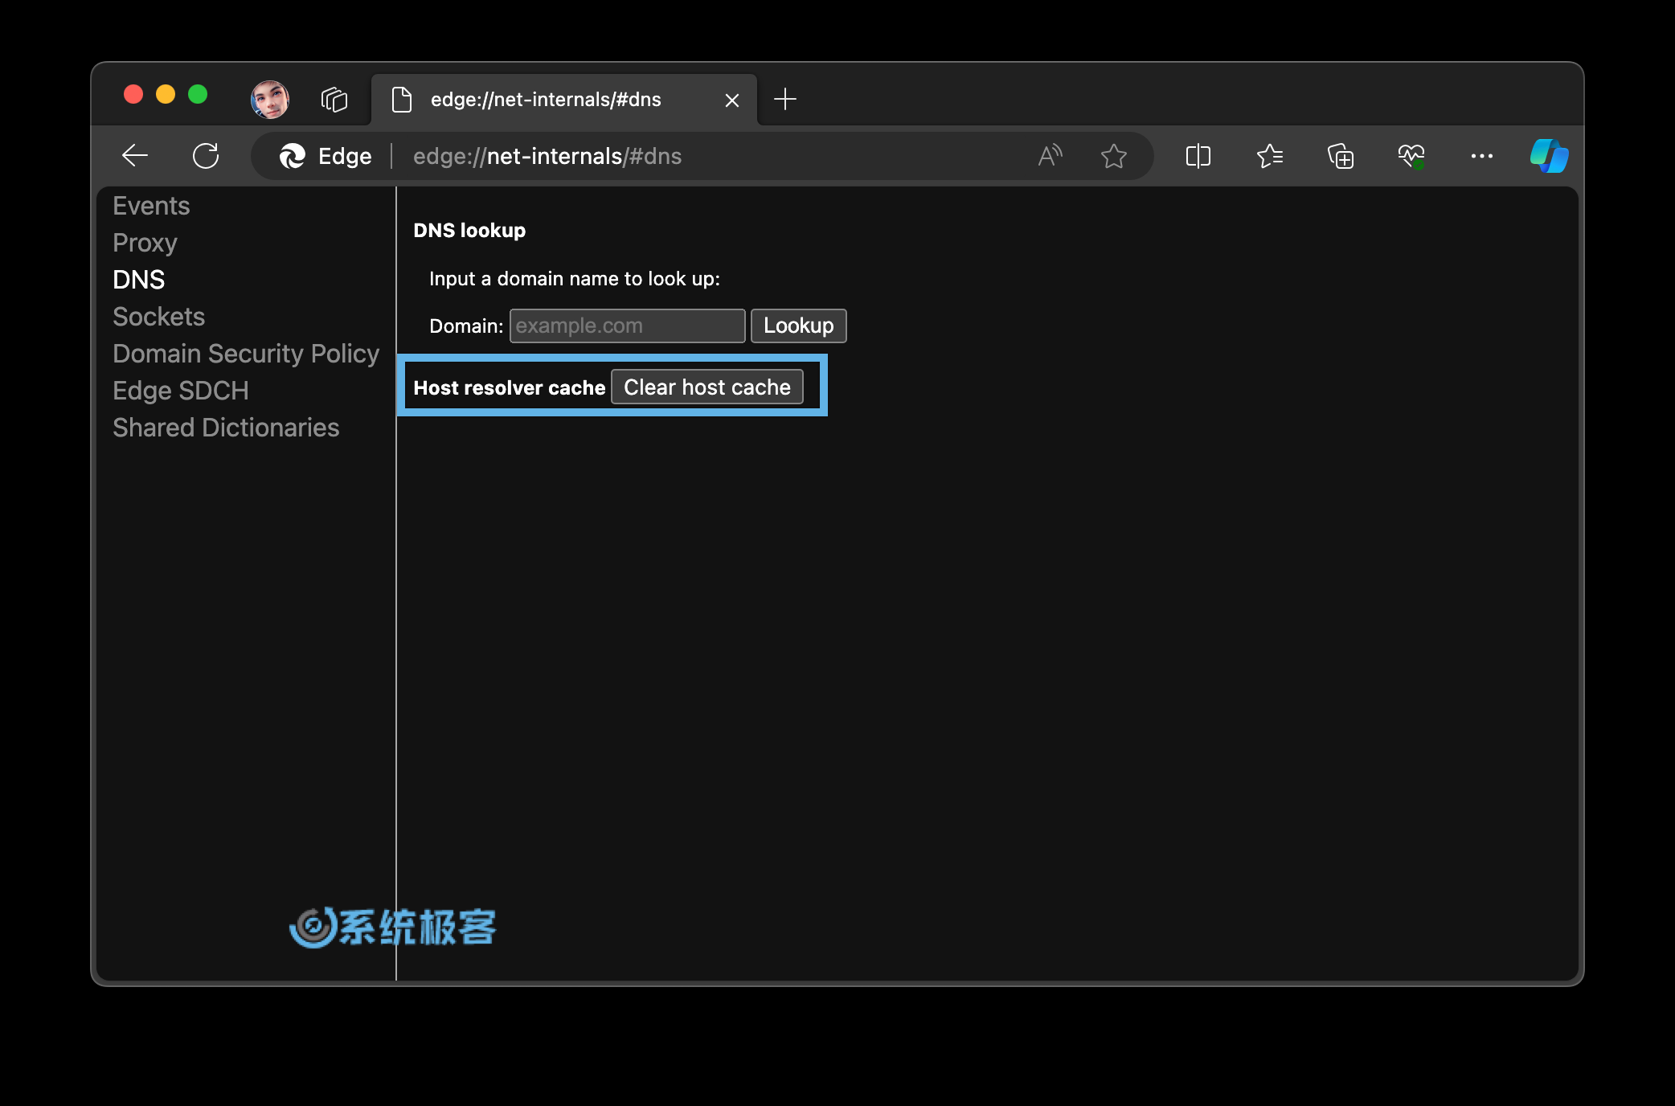Close the net-internals tab
The image size is (1675, 1106).
point(731,100)
